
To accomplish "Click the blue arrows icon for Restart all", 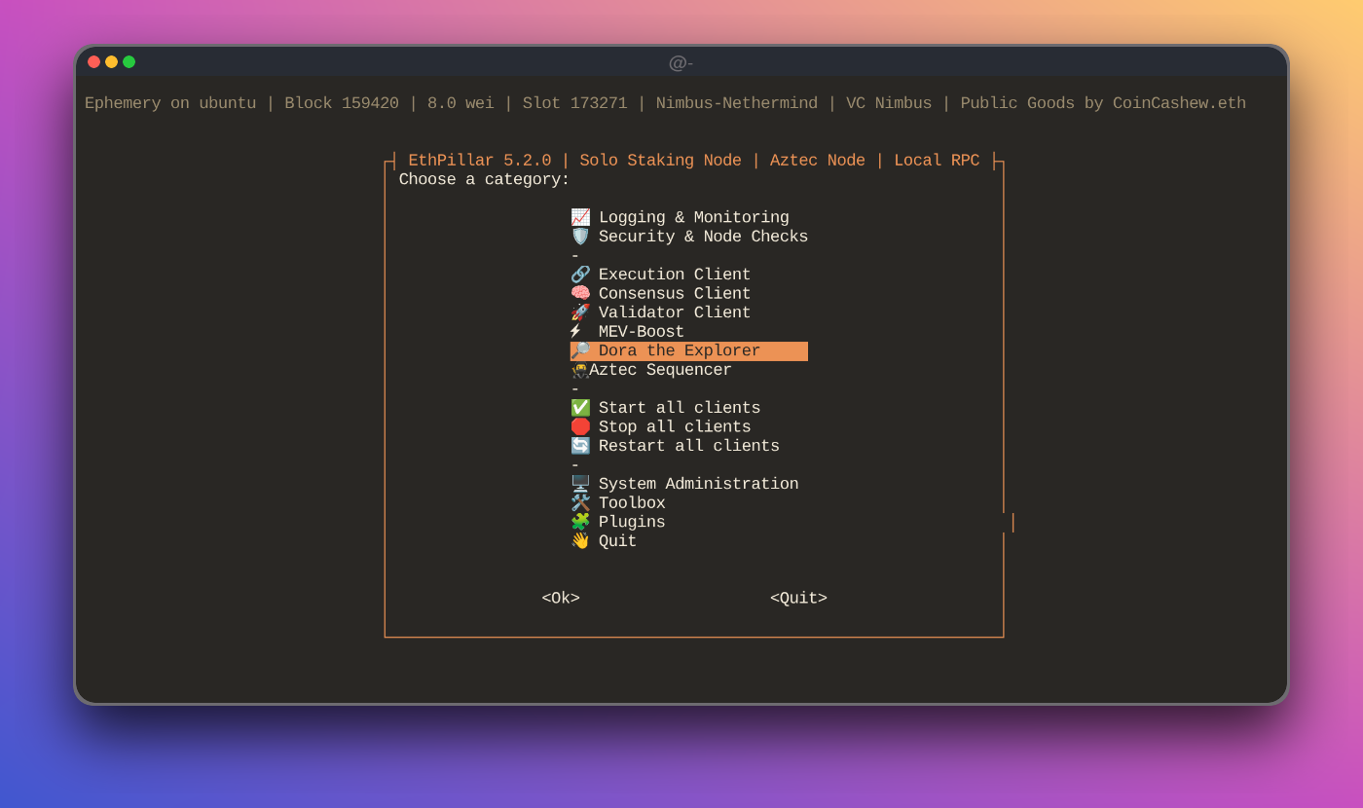I will coord(580,446).
